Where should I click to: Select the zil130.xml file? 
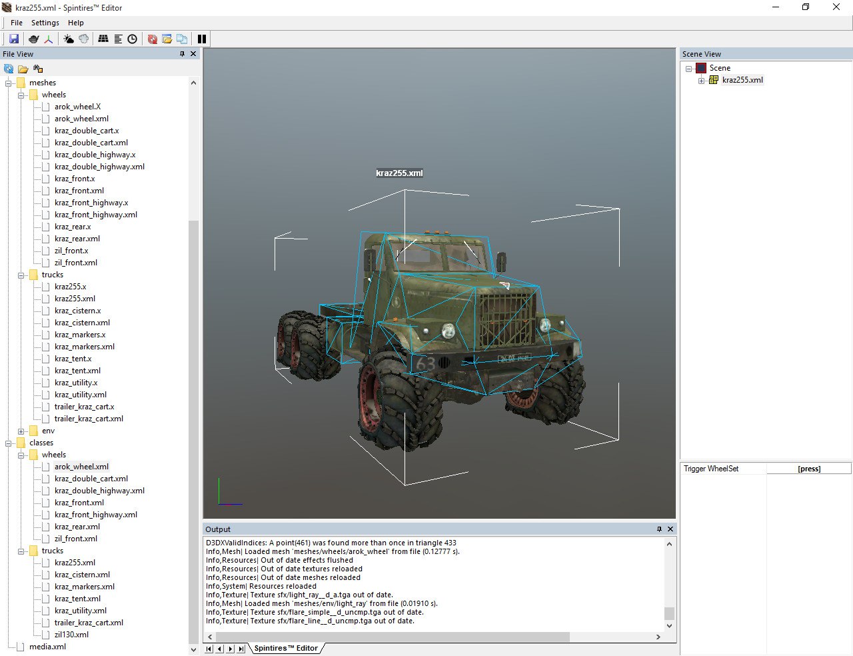[71, 635]
